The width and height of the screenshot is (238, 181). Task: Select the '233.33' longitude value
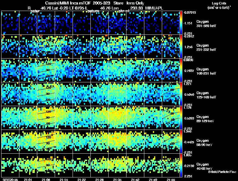pos(137,8)
